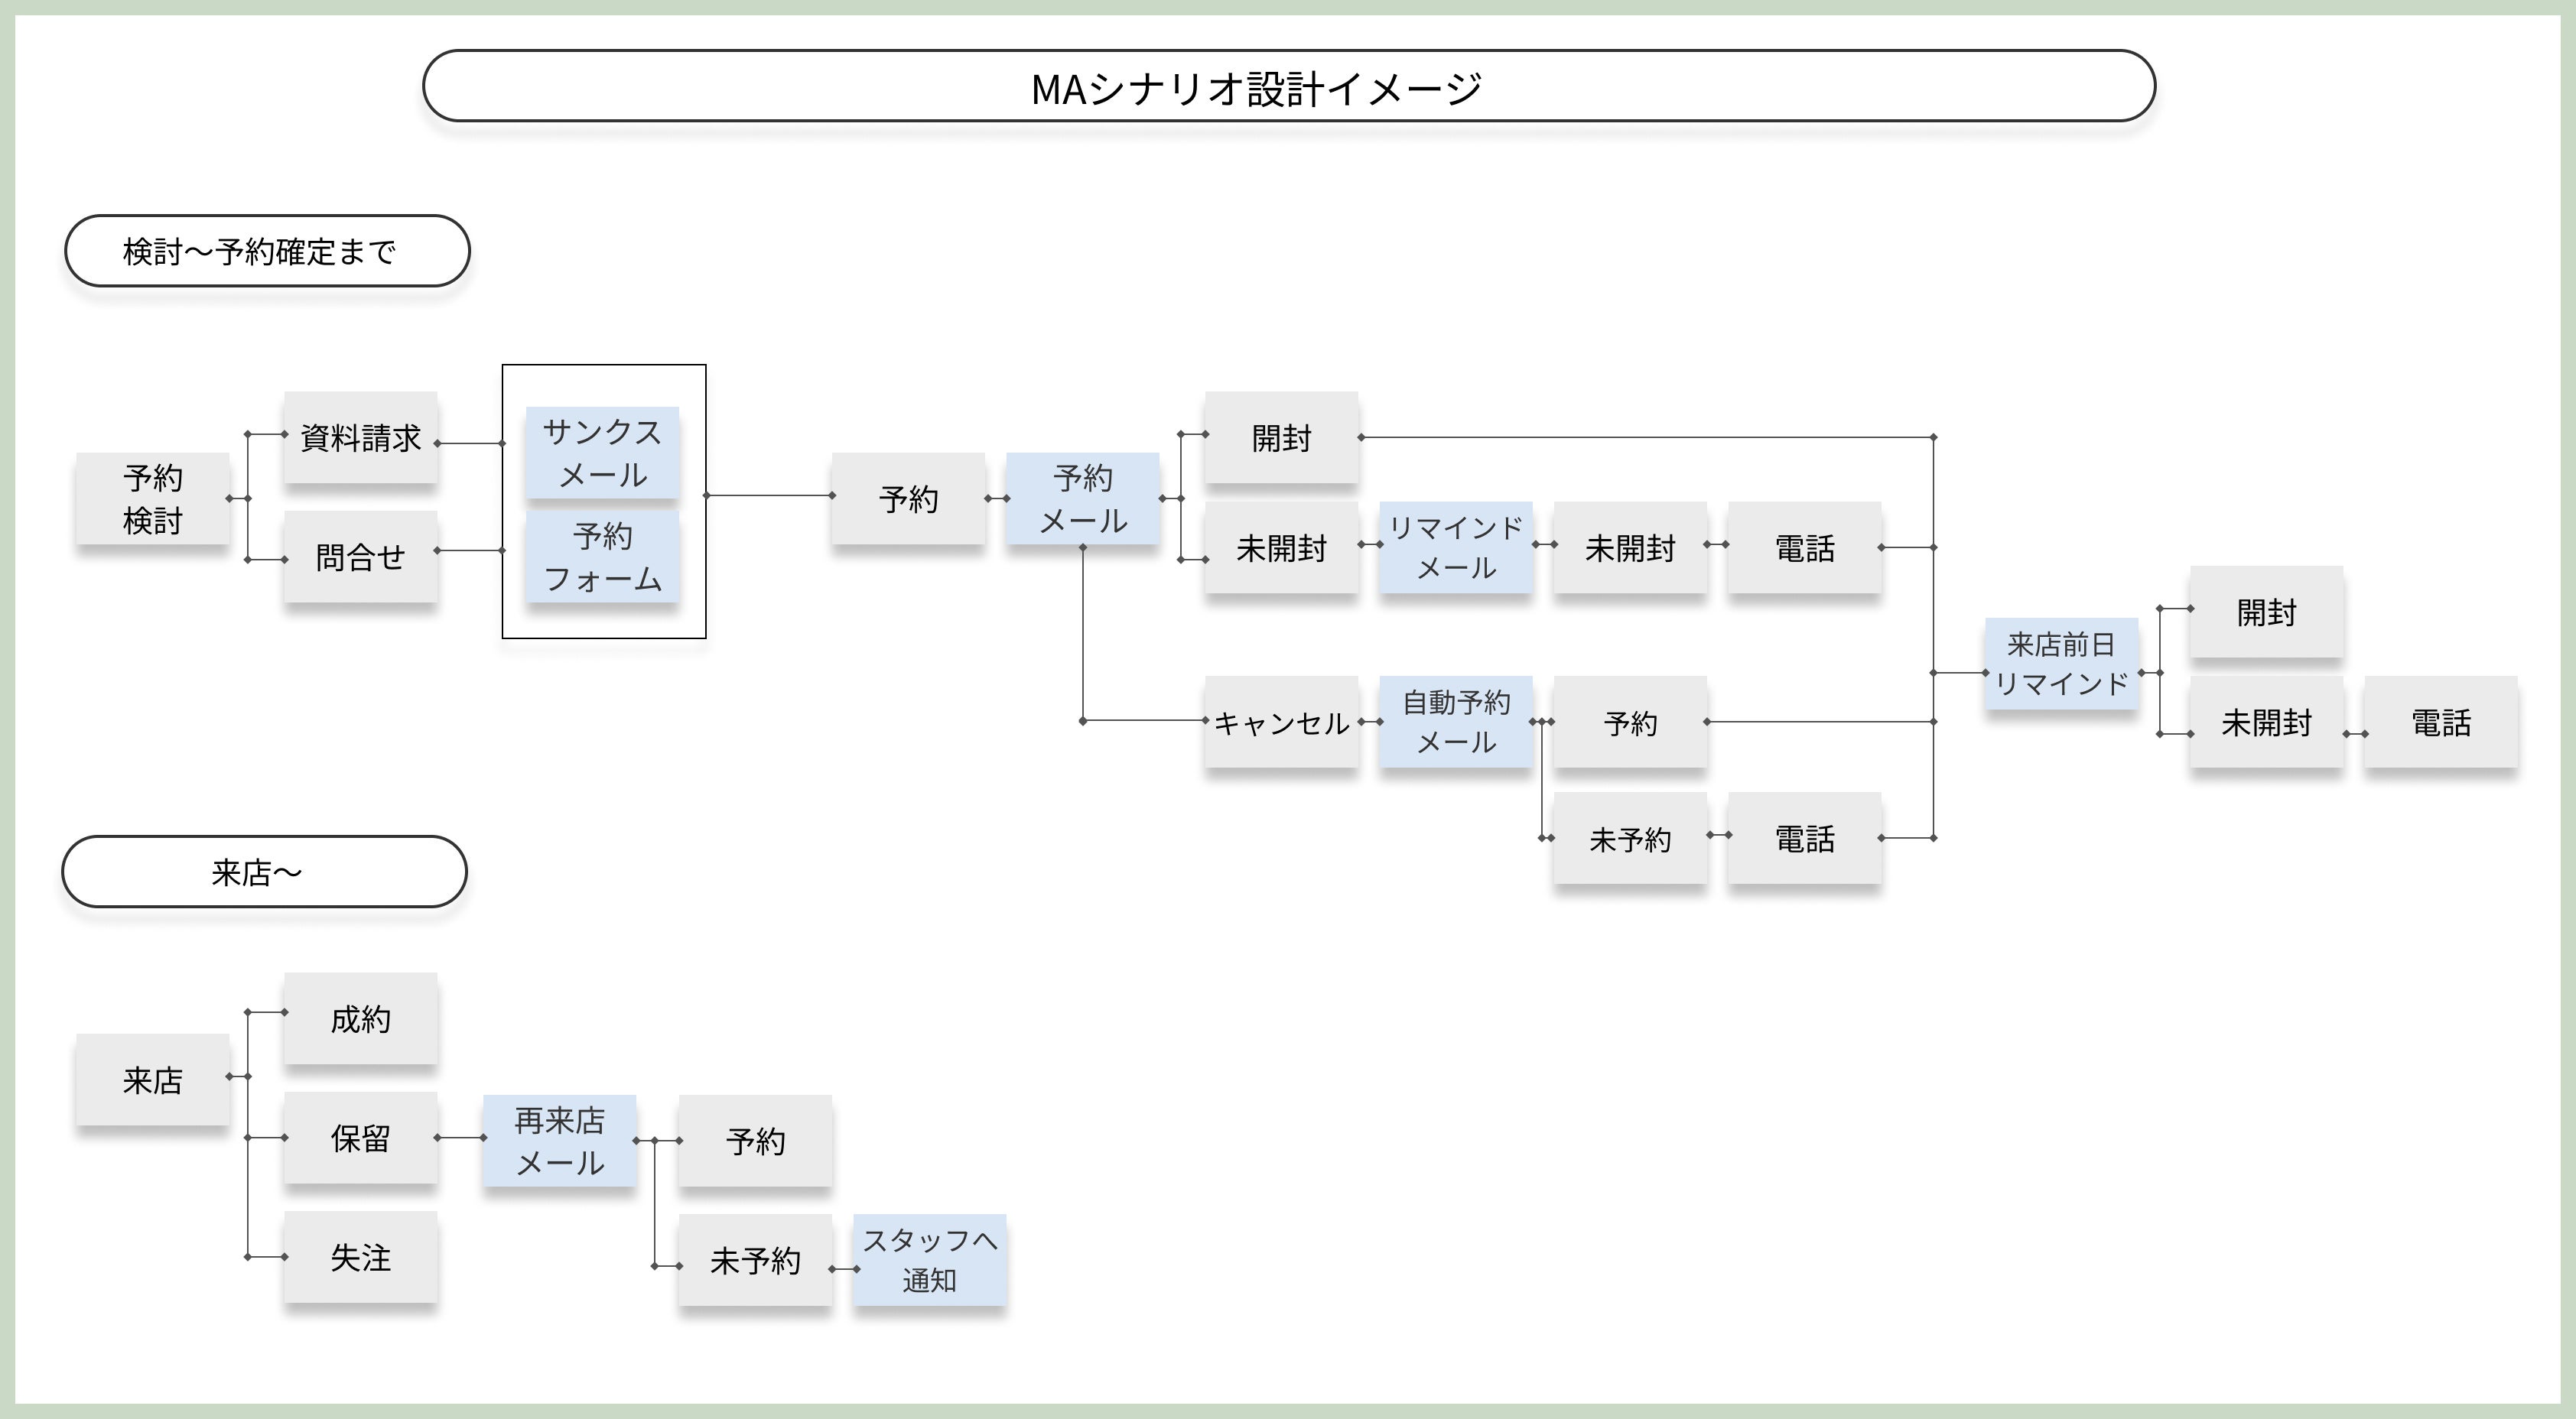The image size is (2576, 1419).
Task: Select the キャンセル node
Action: pos(1281,722)
